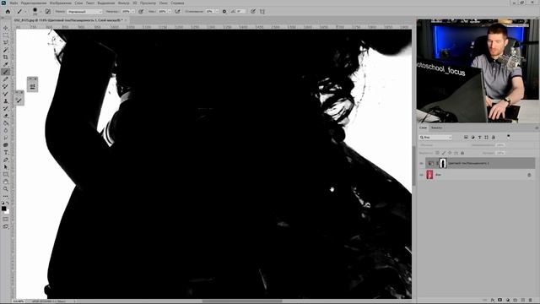Hide the background Фон layer

click(421, 175)
